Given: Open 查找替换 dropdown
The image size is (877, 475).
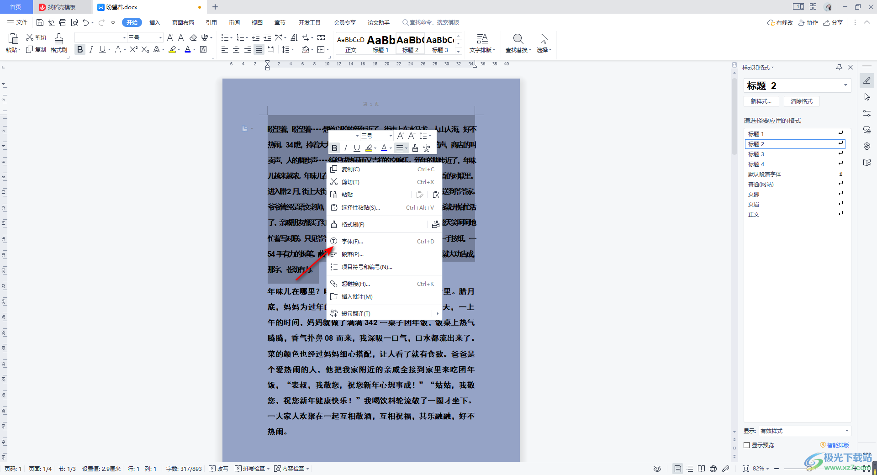Looking at the screenshot, I should 518,50.
